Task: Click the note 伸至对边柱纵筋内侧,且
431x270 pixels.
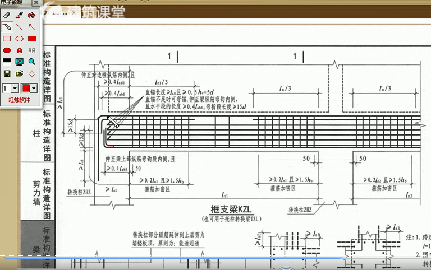Action: pos(108,75)
